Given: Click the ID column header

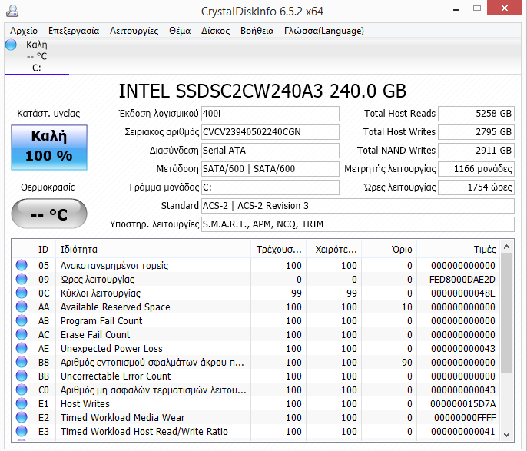Looking at the screenshot, I should click(43, 250).
